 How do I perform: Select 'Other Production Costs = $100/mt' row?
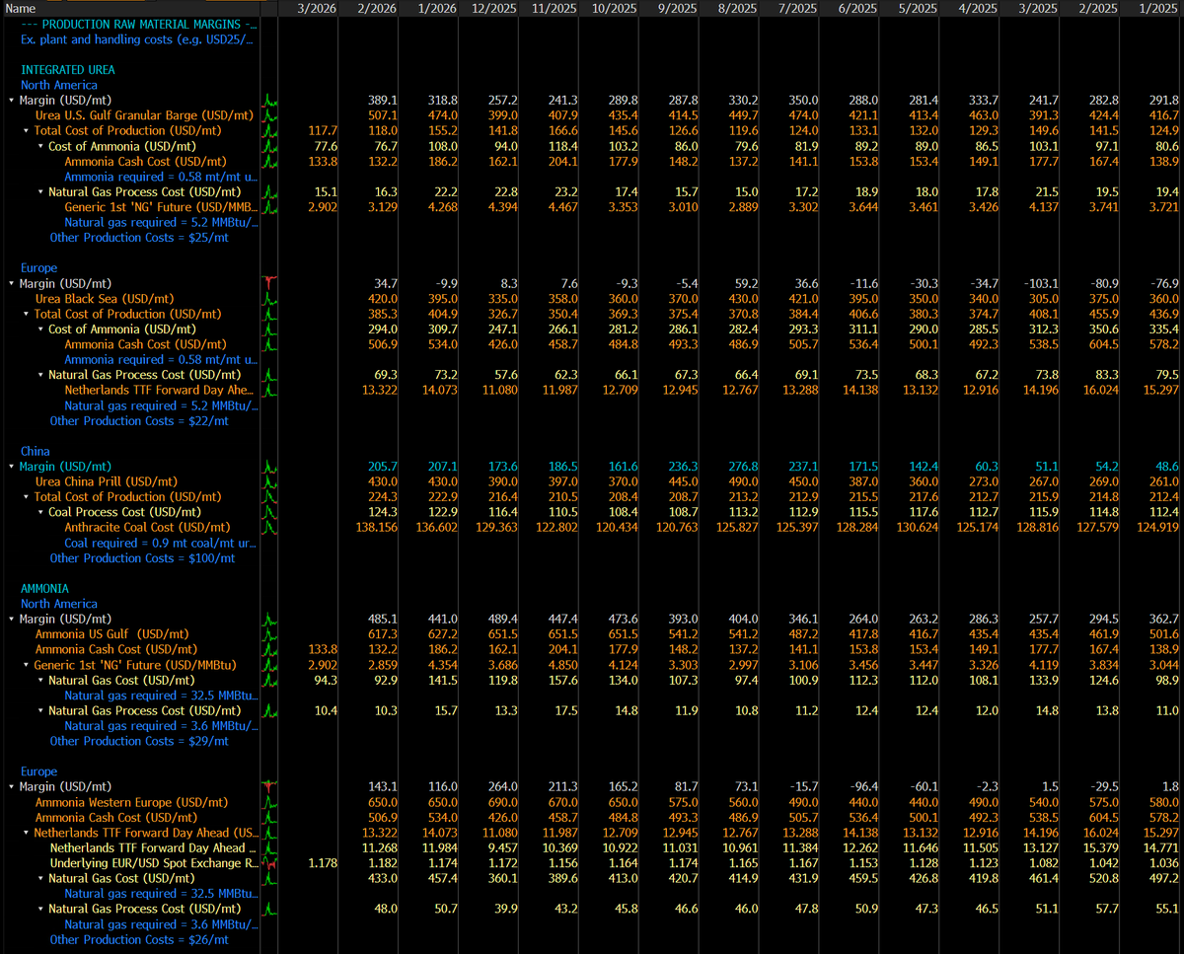coord(142,558)
